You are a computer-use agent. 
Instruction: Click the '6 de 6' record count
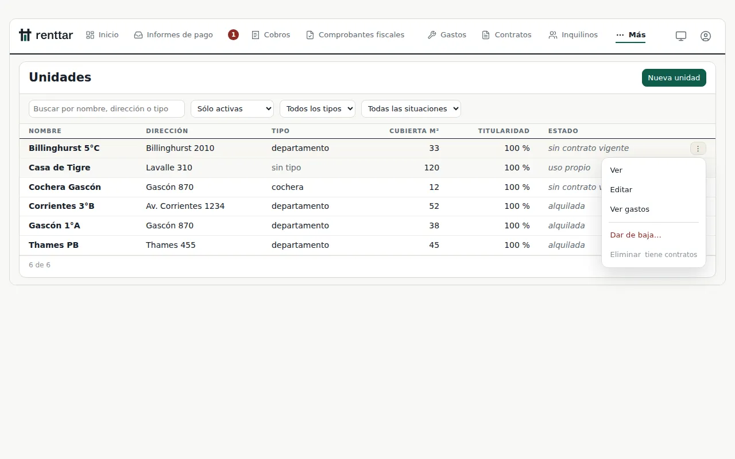click(40, 265)
